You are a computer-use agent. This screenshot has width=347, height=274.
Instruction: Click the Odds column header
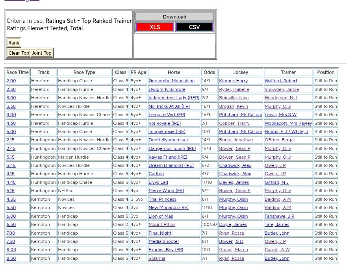tap(209, 72)
